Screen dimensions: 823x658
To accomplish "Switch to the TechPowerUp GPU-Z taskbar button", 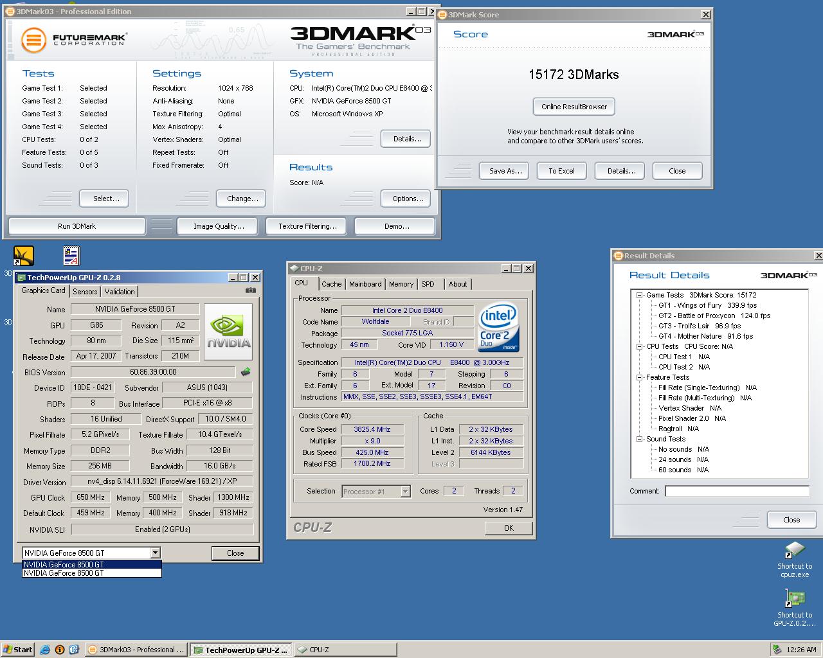I will (x=241, y=650).
